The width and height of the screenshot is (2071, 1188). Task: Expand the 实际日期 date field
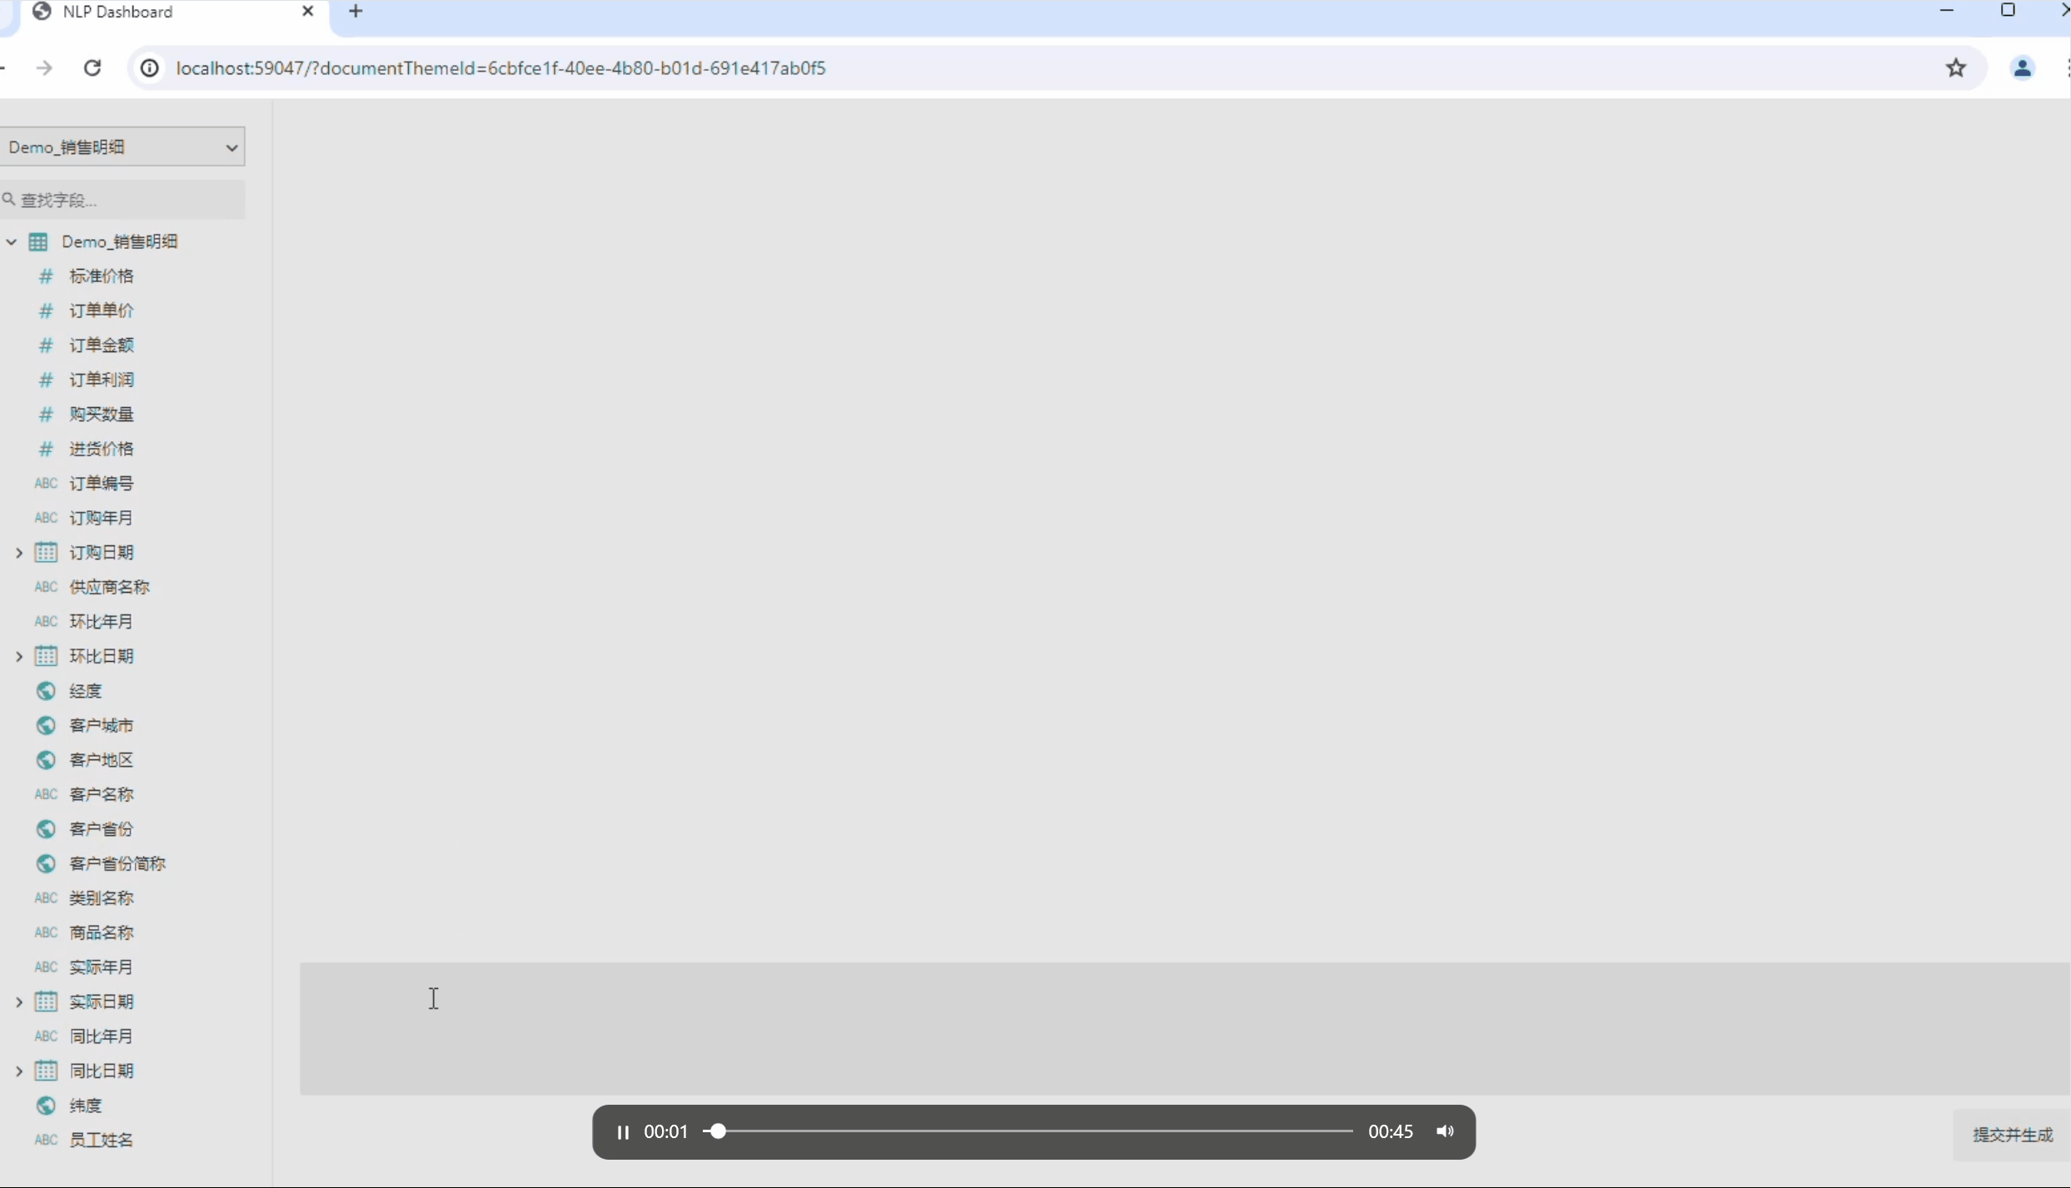pos(18,1002)
